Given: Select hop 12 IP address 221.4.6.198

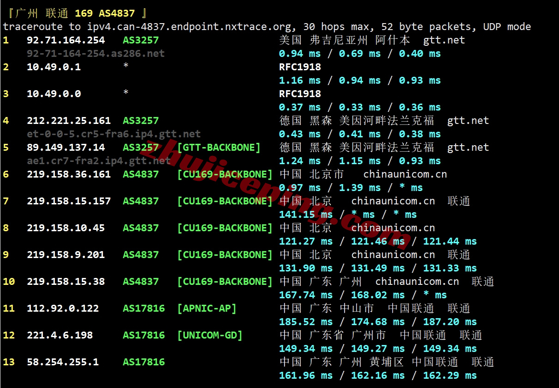Looking at the screenshot, I should (x=60, y=335).
